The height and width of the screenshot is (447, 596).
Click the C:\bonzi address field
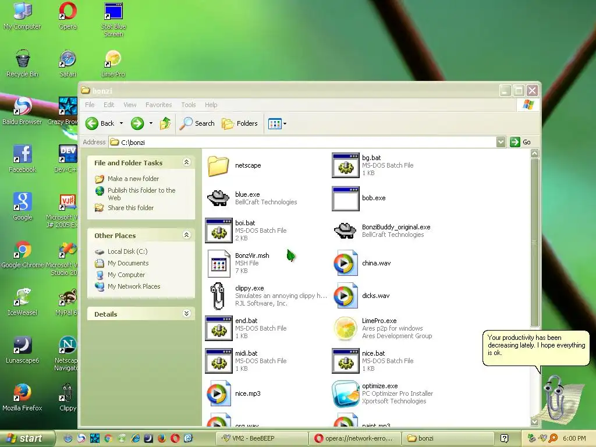(302, 142)
